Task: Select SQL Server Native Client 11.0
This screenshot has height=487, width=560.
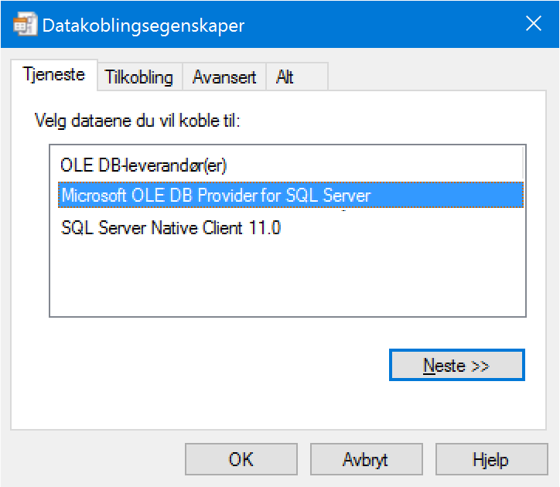Action: click(171, 228)
